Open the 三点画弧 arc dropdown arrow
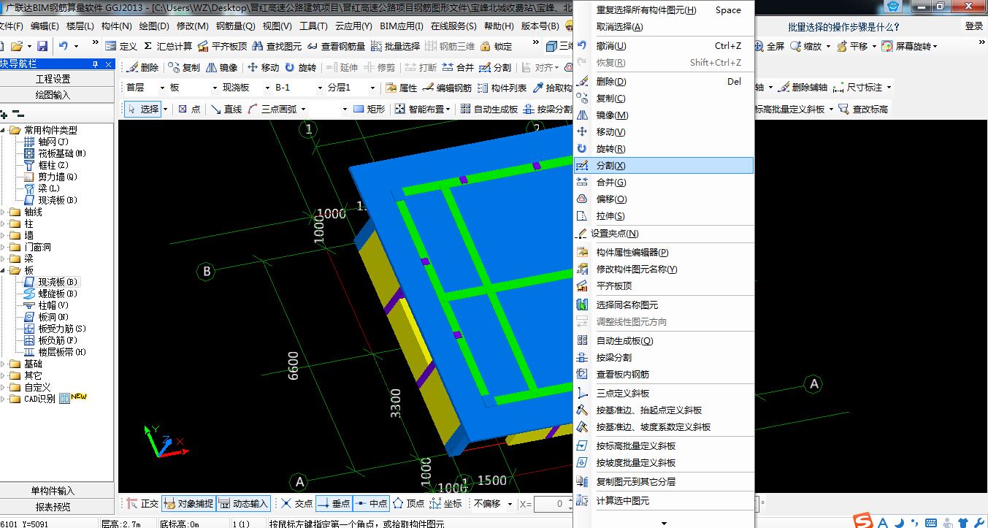The height and width of the screenshot is (528, 988). coord(303,109)
